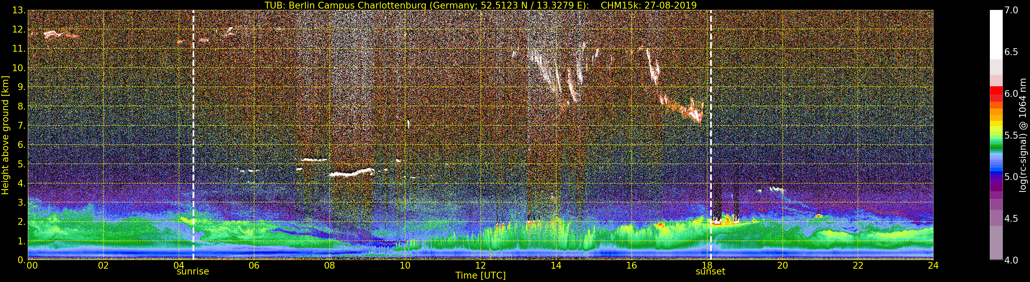
Task: Click the '5.0' colorbar tick value
Action: point(1011,177)
